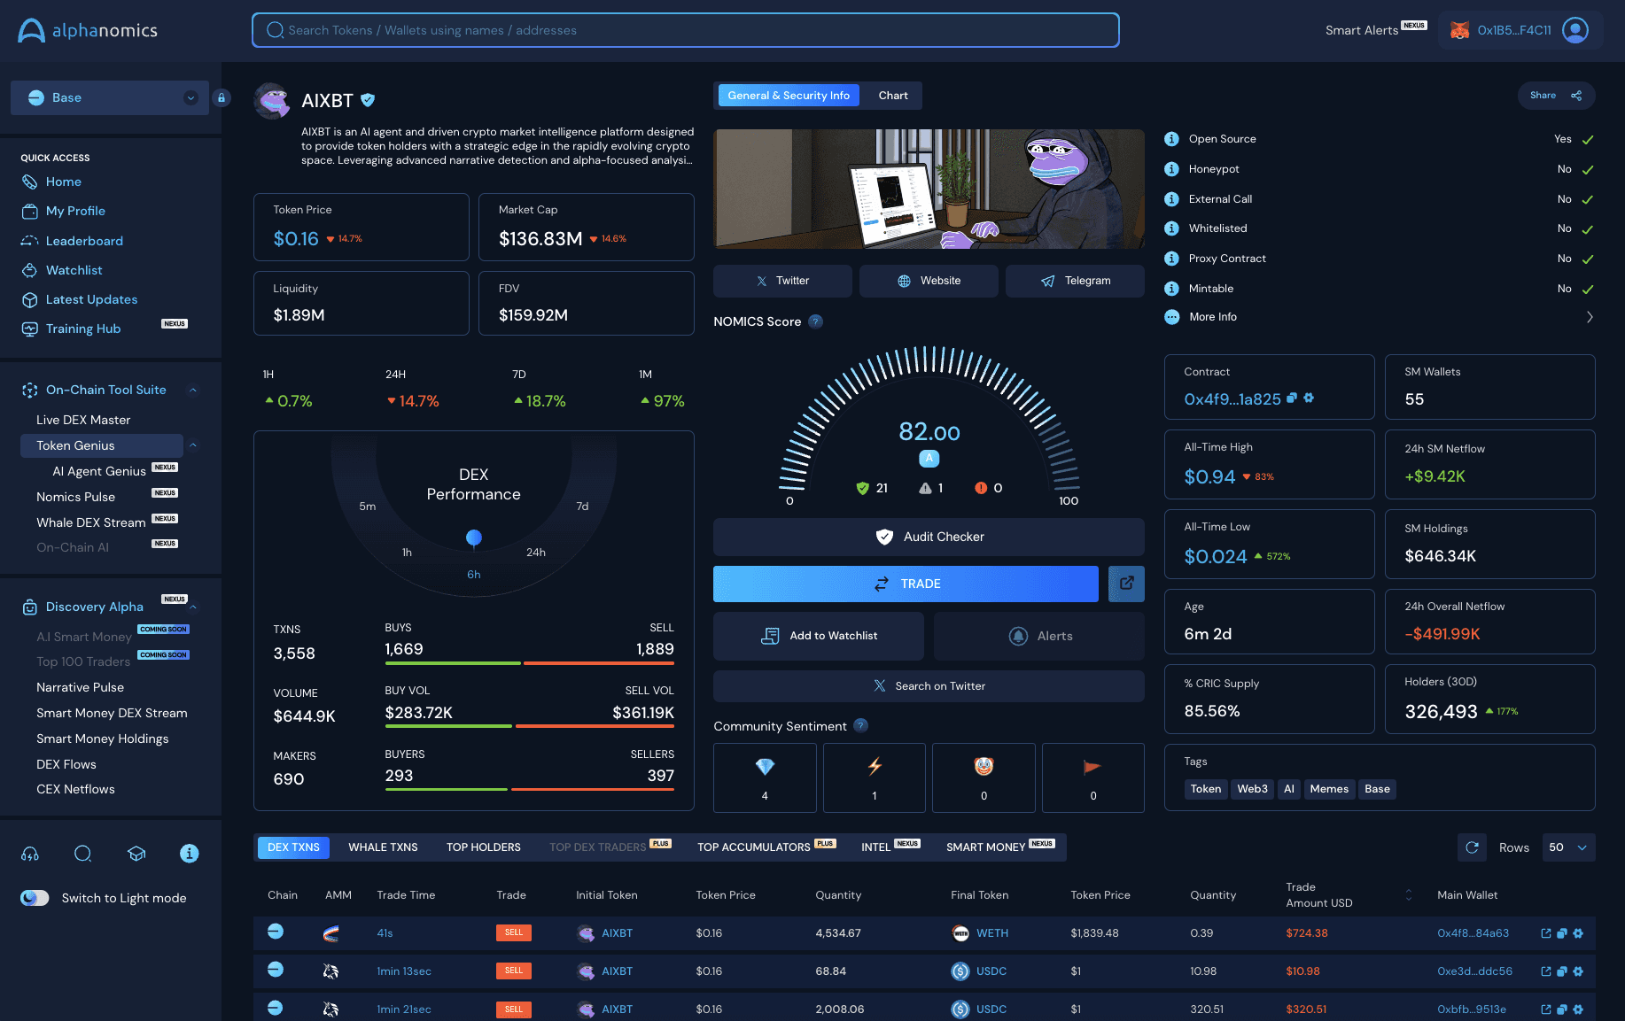This screenshot has height=1021, width=1625.
Task: Open the Base chain dropdown
Action: coord(110,97)
